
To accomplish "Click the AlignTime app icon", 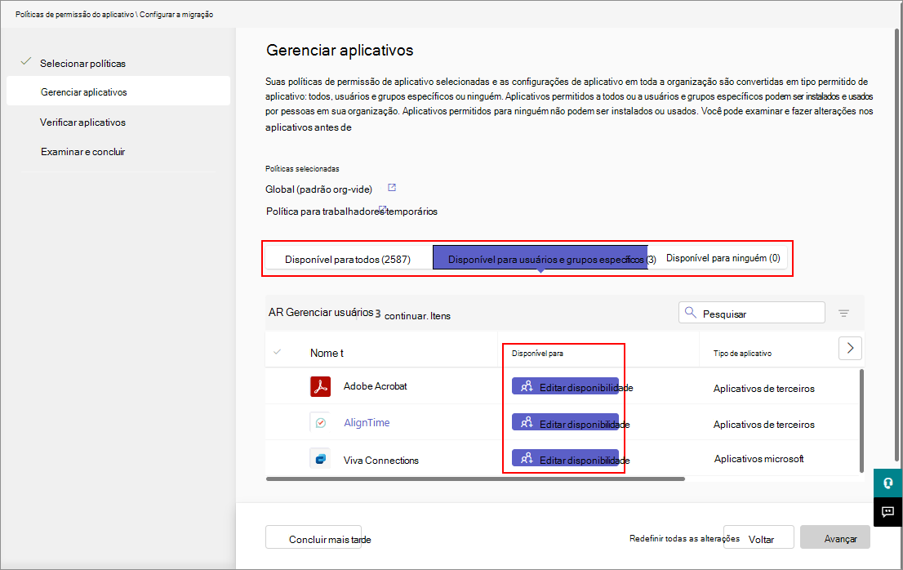I will pos(320,422).
